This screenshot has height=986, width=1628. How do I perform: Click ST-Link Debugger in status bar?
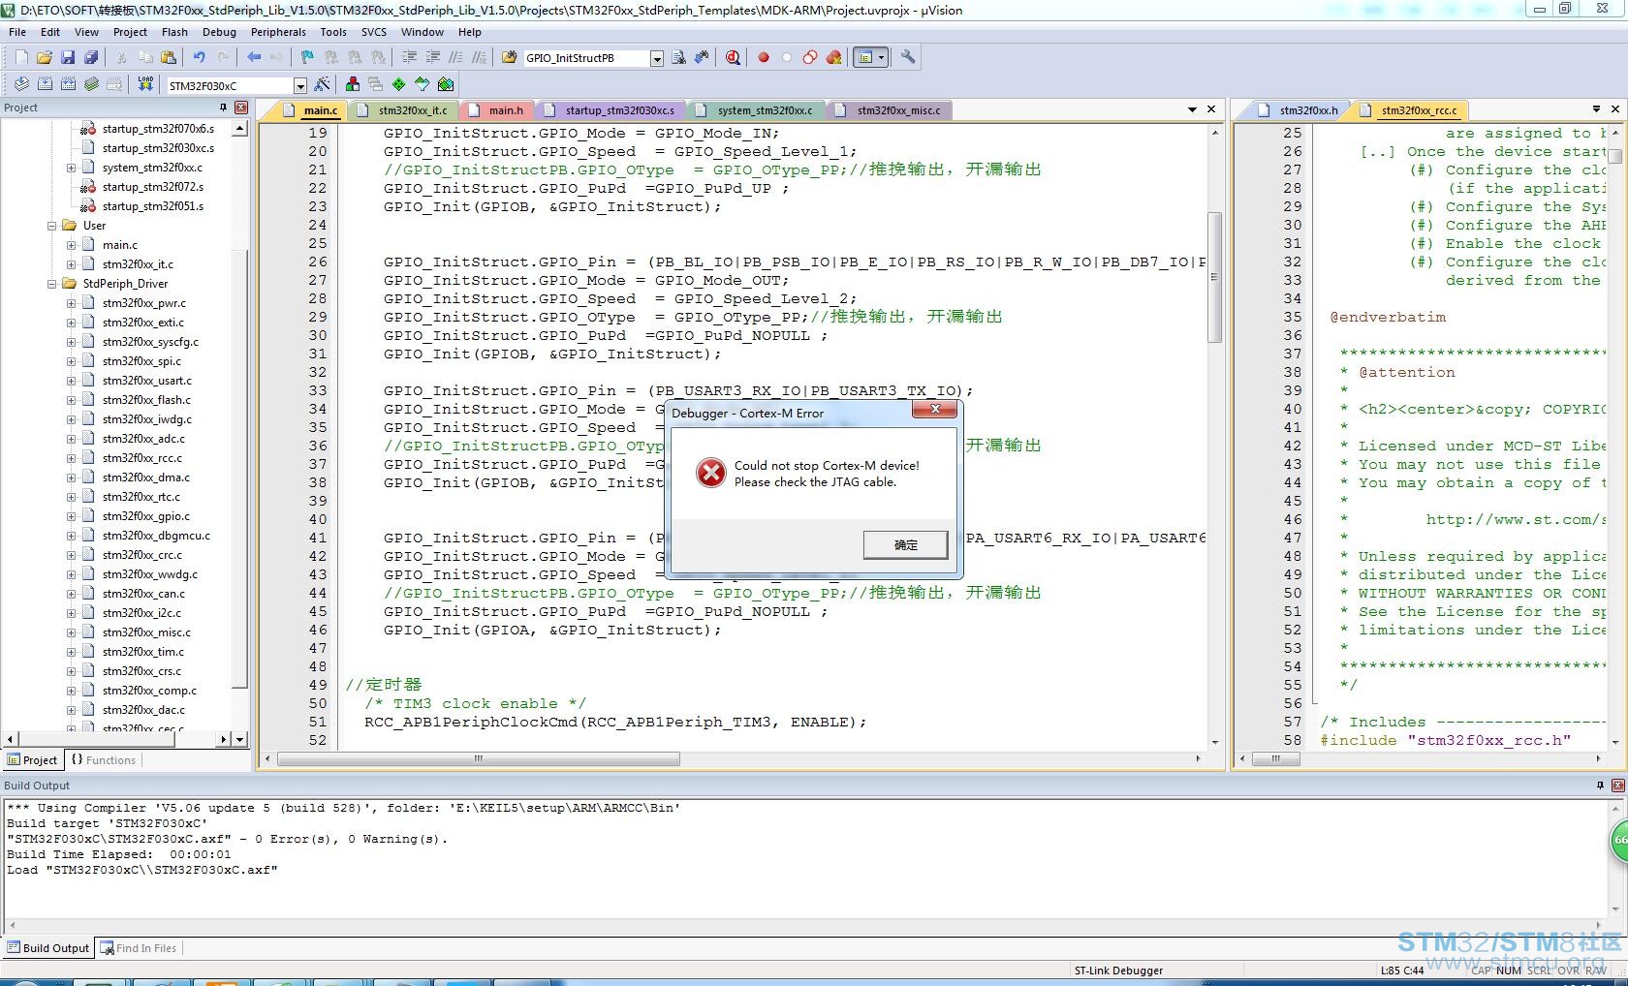tap(1118, 971)
